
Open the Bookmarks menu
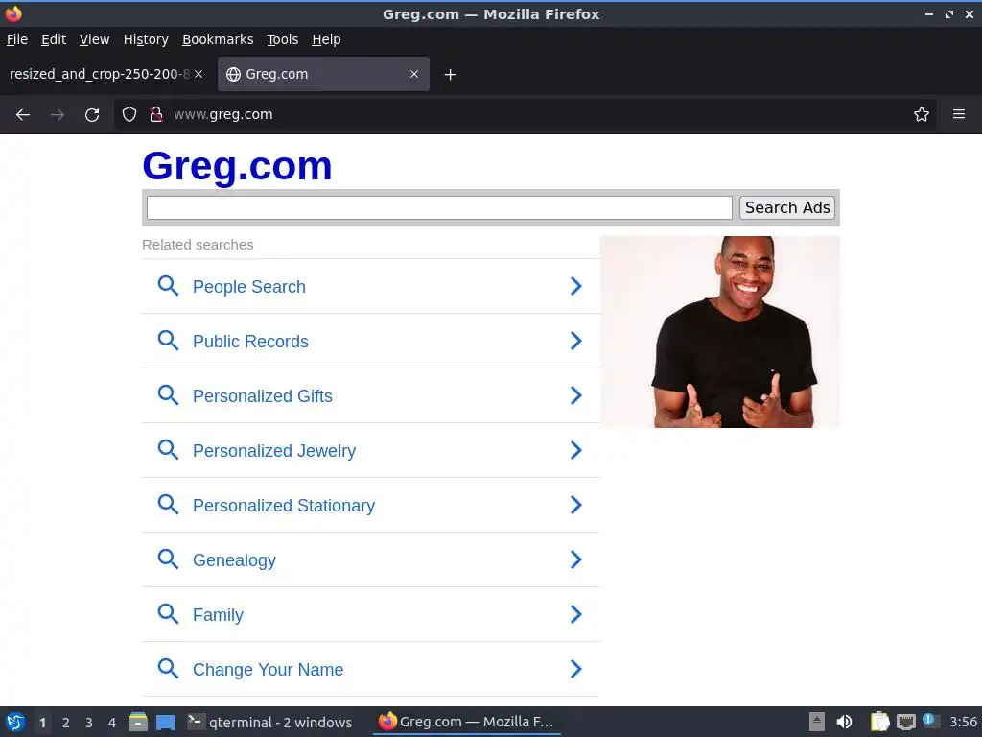tap(218, 39)
